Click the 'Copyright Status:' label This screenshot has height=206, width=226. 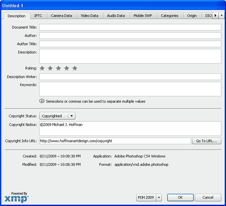tap(23, 116)
